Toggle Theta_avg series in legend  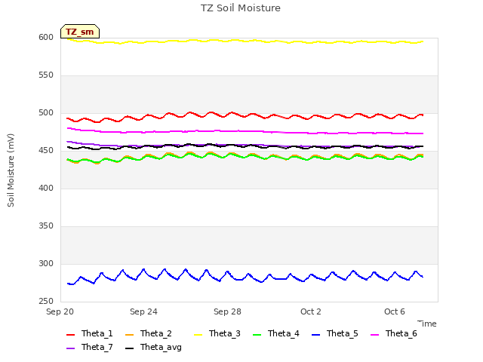pyautogui.click(x=153, y=347)
